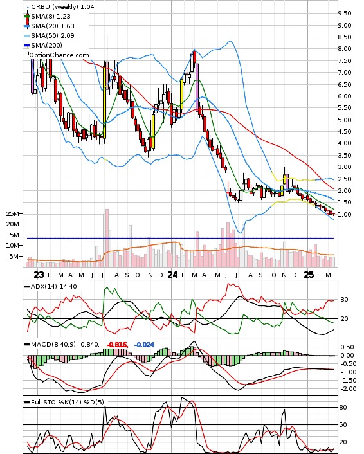Click the blue -0.024 MACD histogram value
Viewport: 364px width, 454px height.
click(x=144, y=345)
